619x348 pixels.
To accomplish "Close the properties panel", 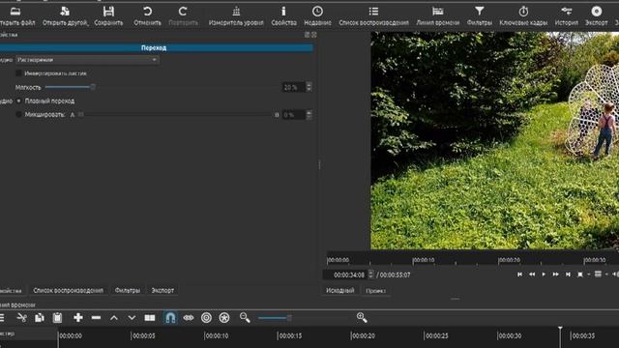I will click(313, 35).
